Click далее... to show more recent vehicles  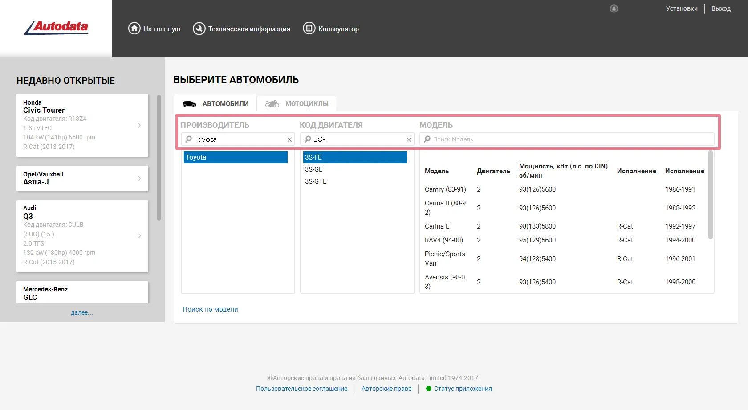click(x=82, y=312)
